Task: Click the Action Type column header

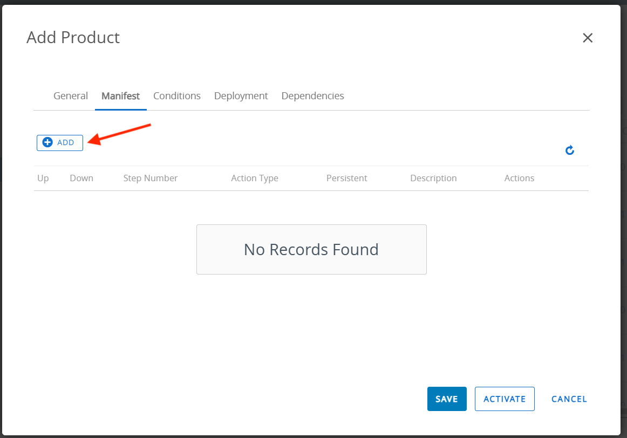Action: click(x=255, y=179)
